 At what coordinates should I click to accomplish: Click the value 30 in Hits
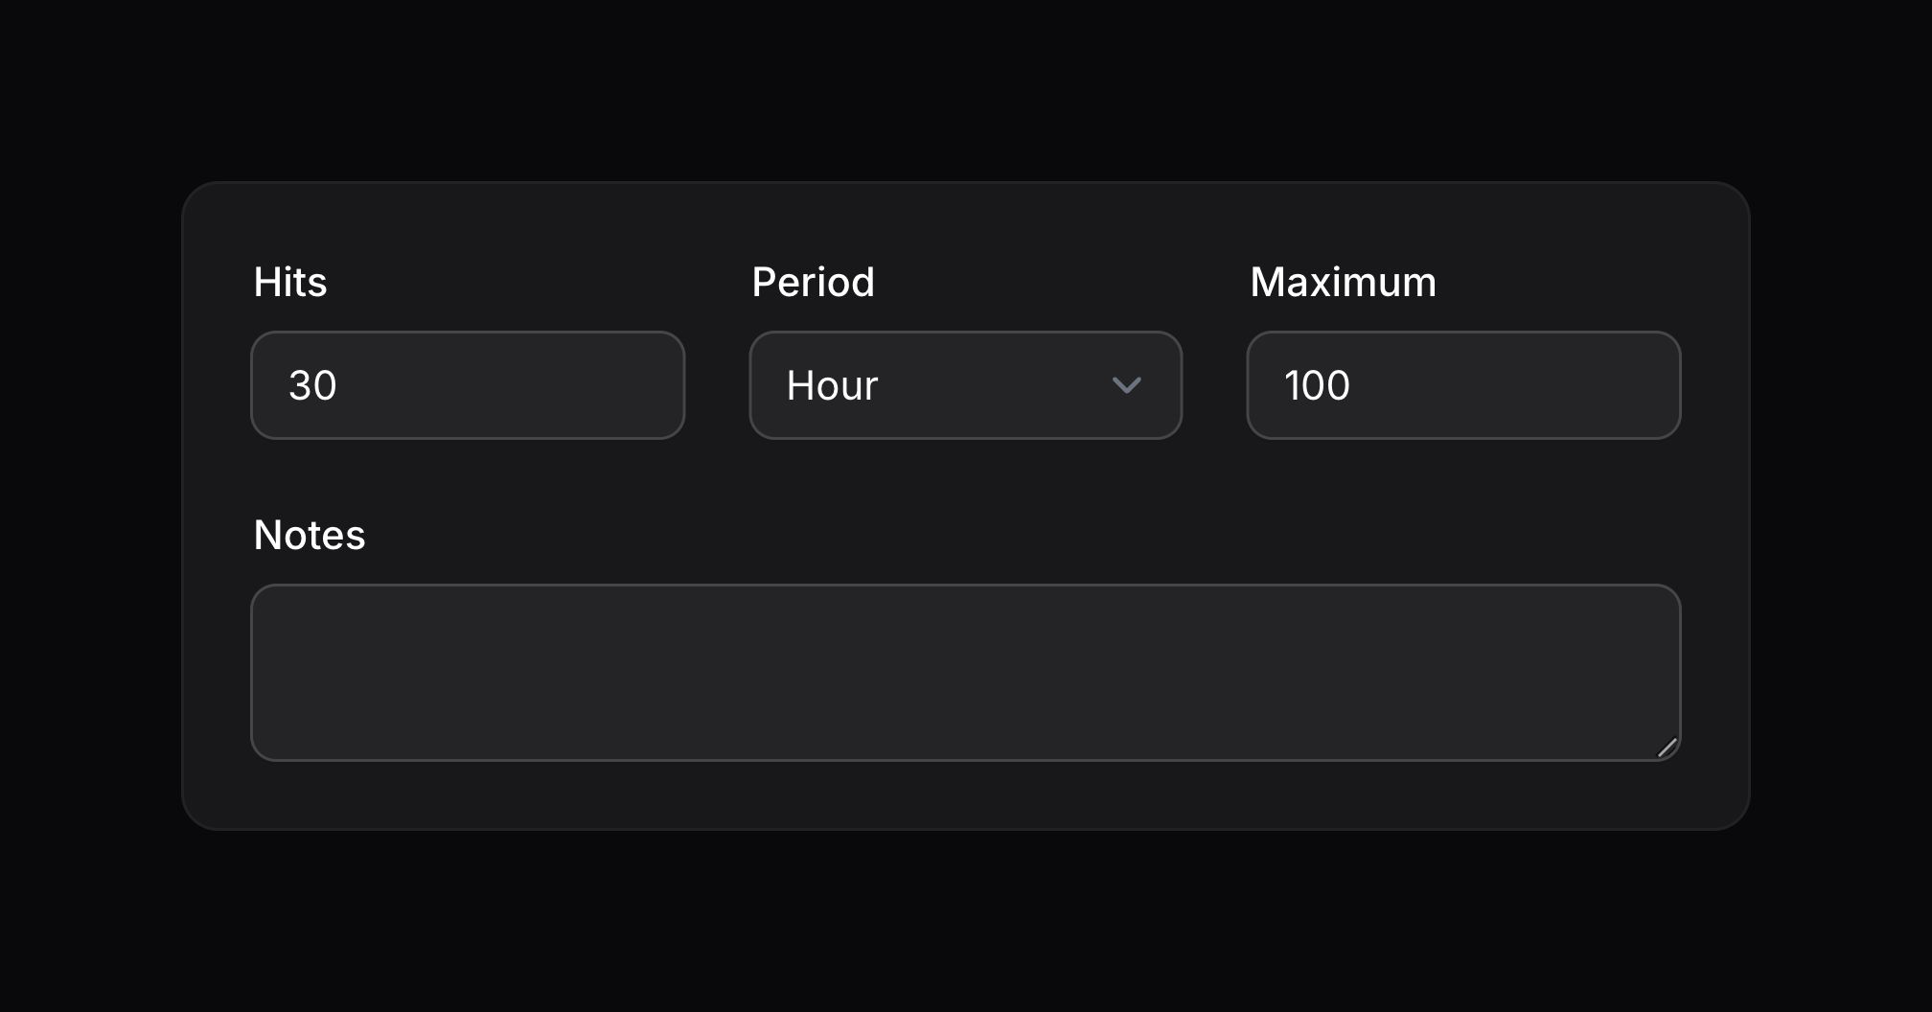pos(312,385)
